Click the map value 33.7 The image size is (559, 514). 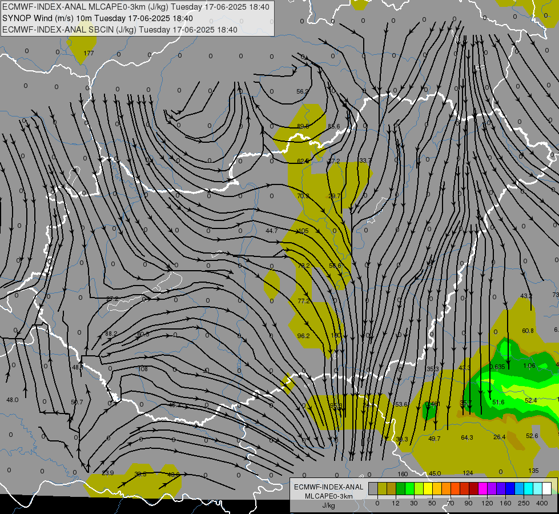tap(365, 160)
